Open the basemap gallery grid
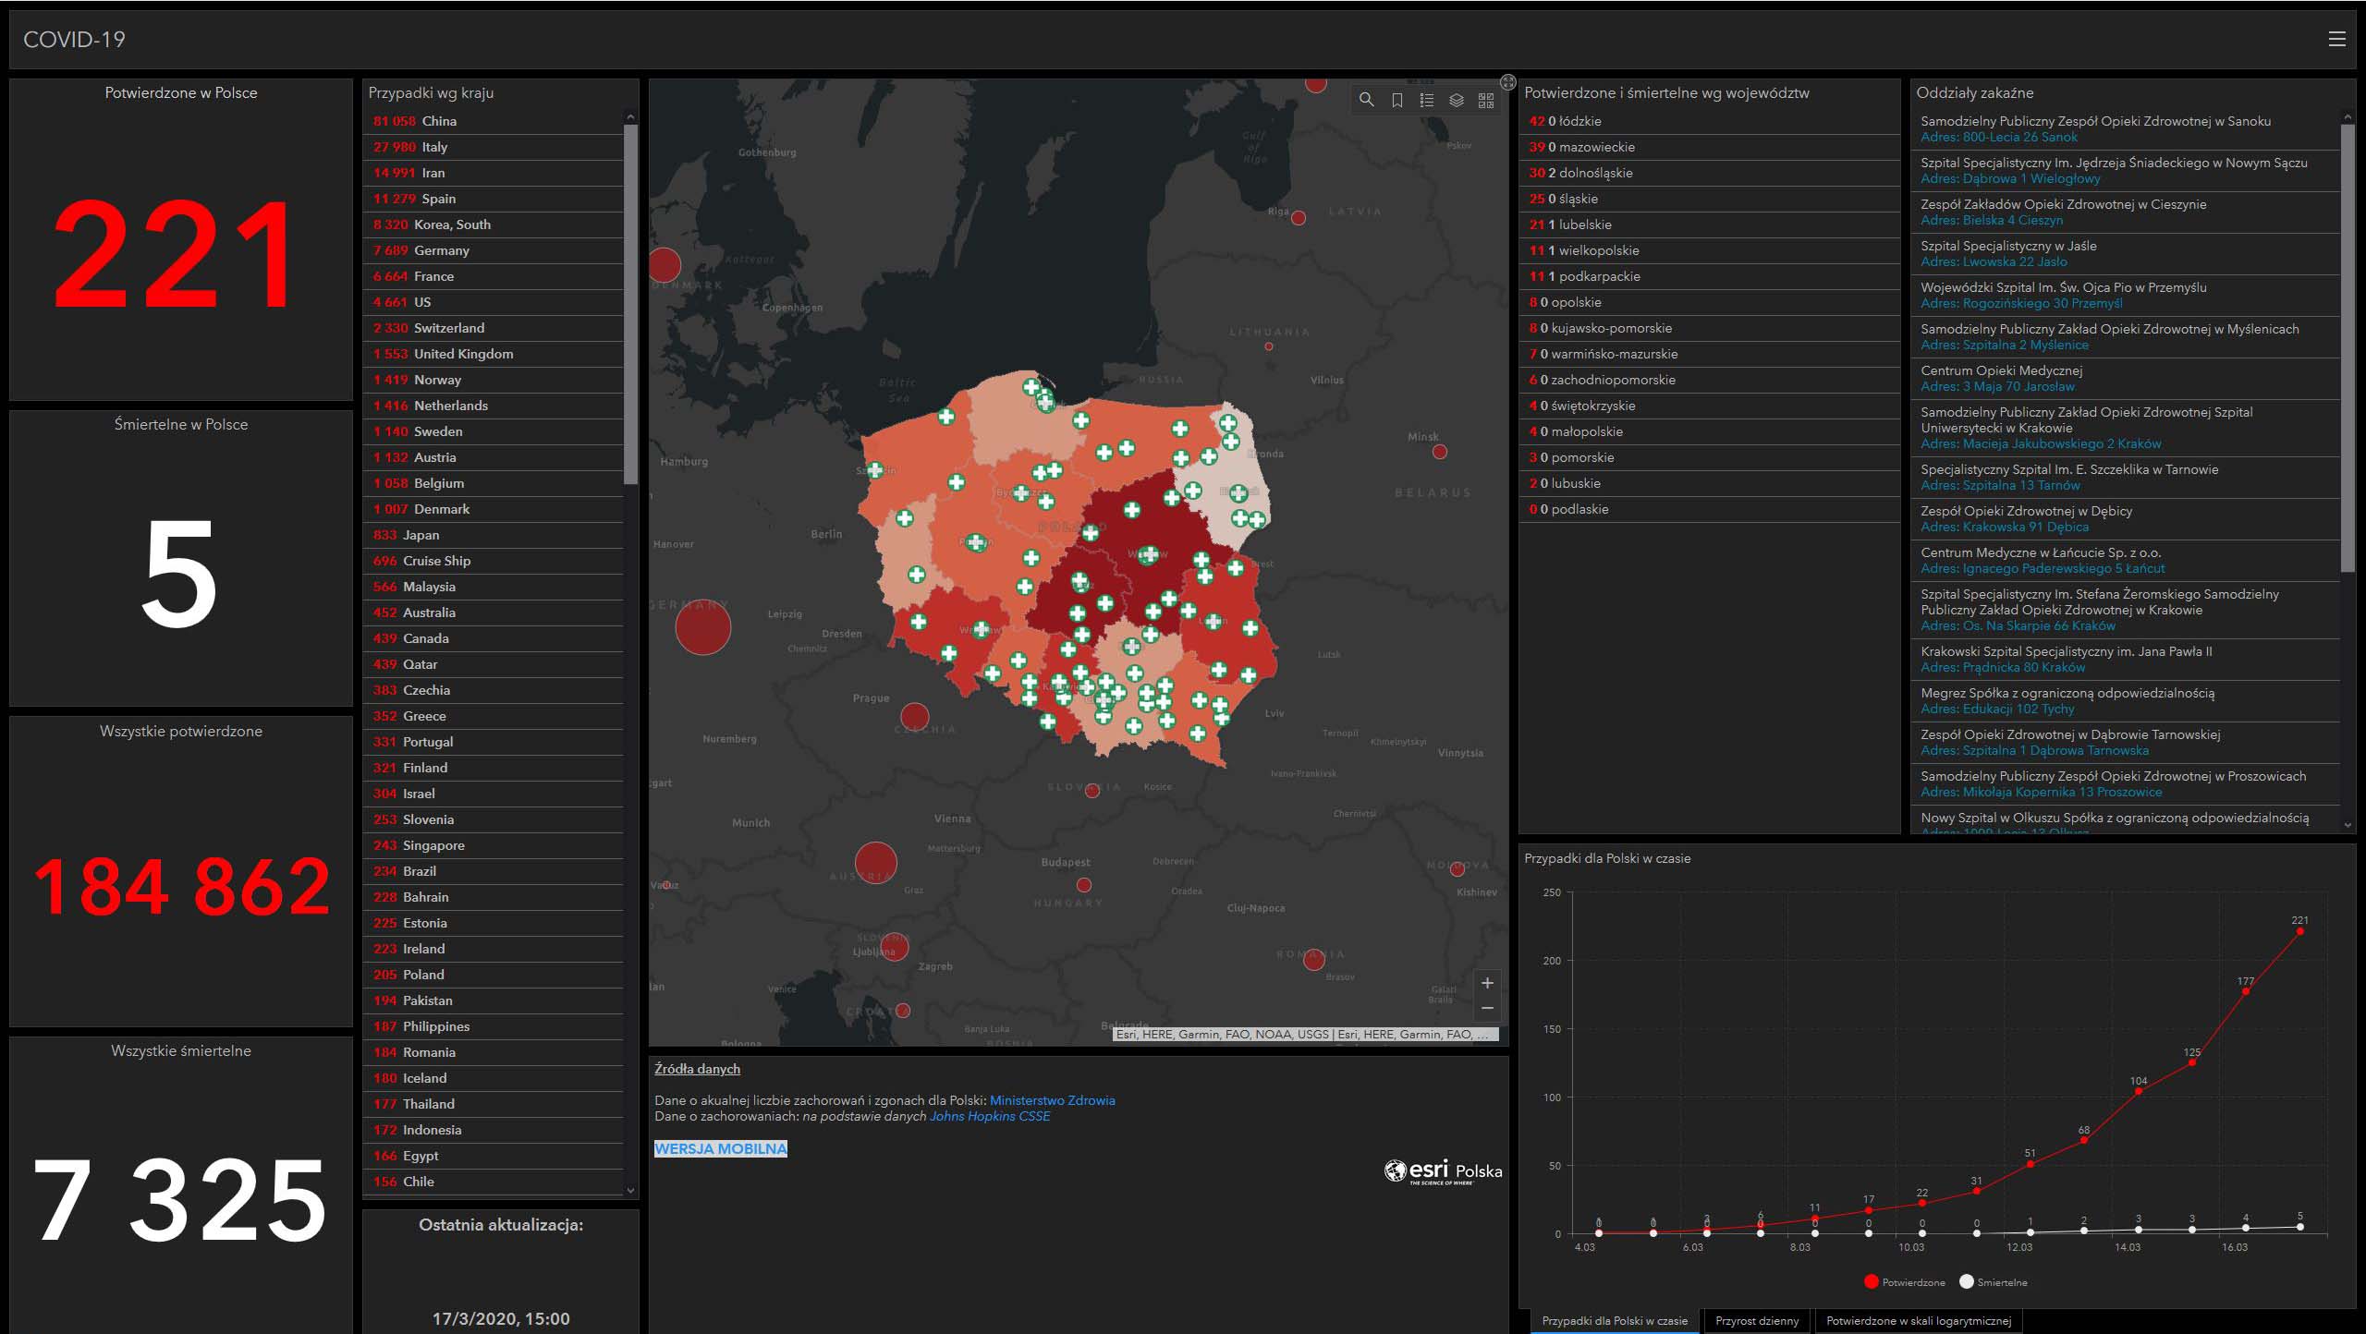 pyautogui.click(x=1485, y=100)
